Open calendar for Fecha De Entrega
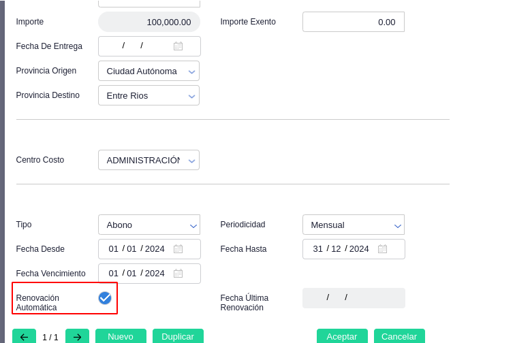Image resolution: width=515 pixels, height=343 pixels. click(x=178, y=46)
